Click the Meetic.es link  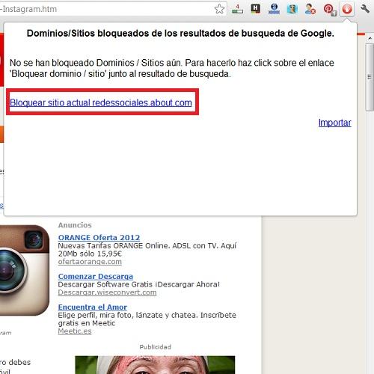pyautogui.click(x=75, y=331)
